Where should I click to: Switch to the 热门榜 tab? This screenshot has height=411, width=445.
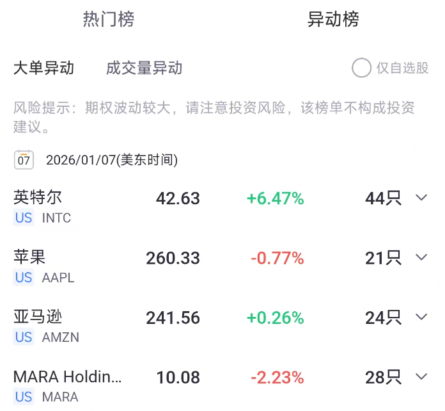[109, 19]
